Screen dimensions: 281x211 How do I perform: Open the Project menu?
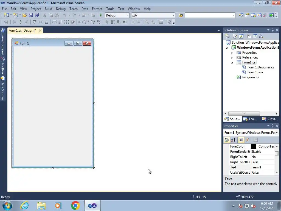pyautogui.click(x=36, y=9)
